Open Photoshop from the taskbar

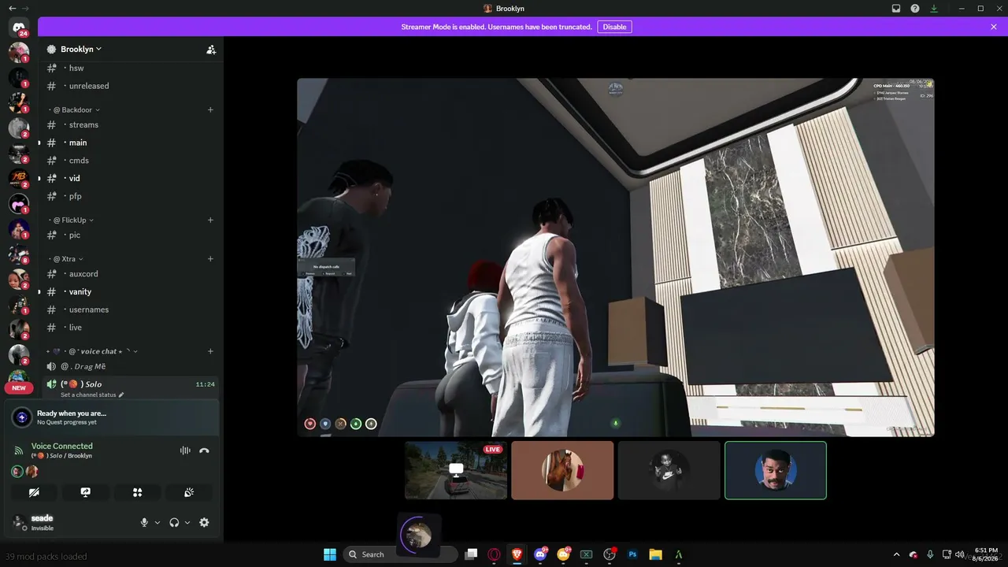click(x=632, y=554)
